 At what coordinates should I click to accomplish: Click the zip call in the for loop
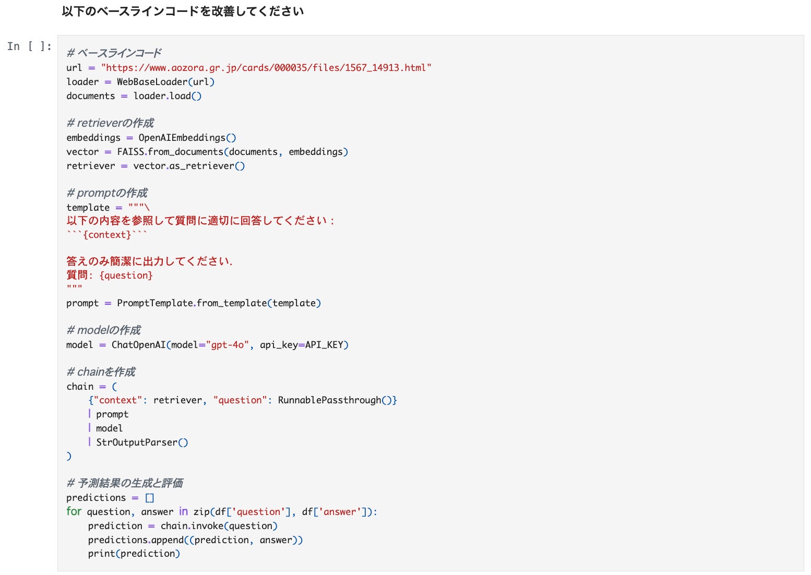[201, 512]
